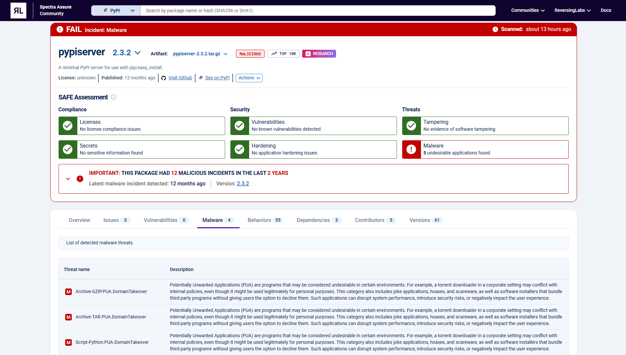Open version 2.3.2 incident link
The height and width of the screenshot is (355, 626).
coord(243,183)
